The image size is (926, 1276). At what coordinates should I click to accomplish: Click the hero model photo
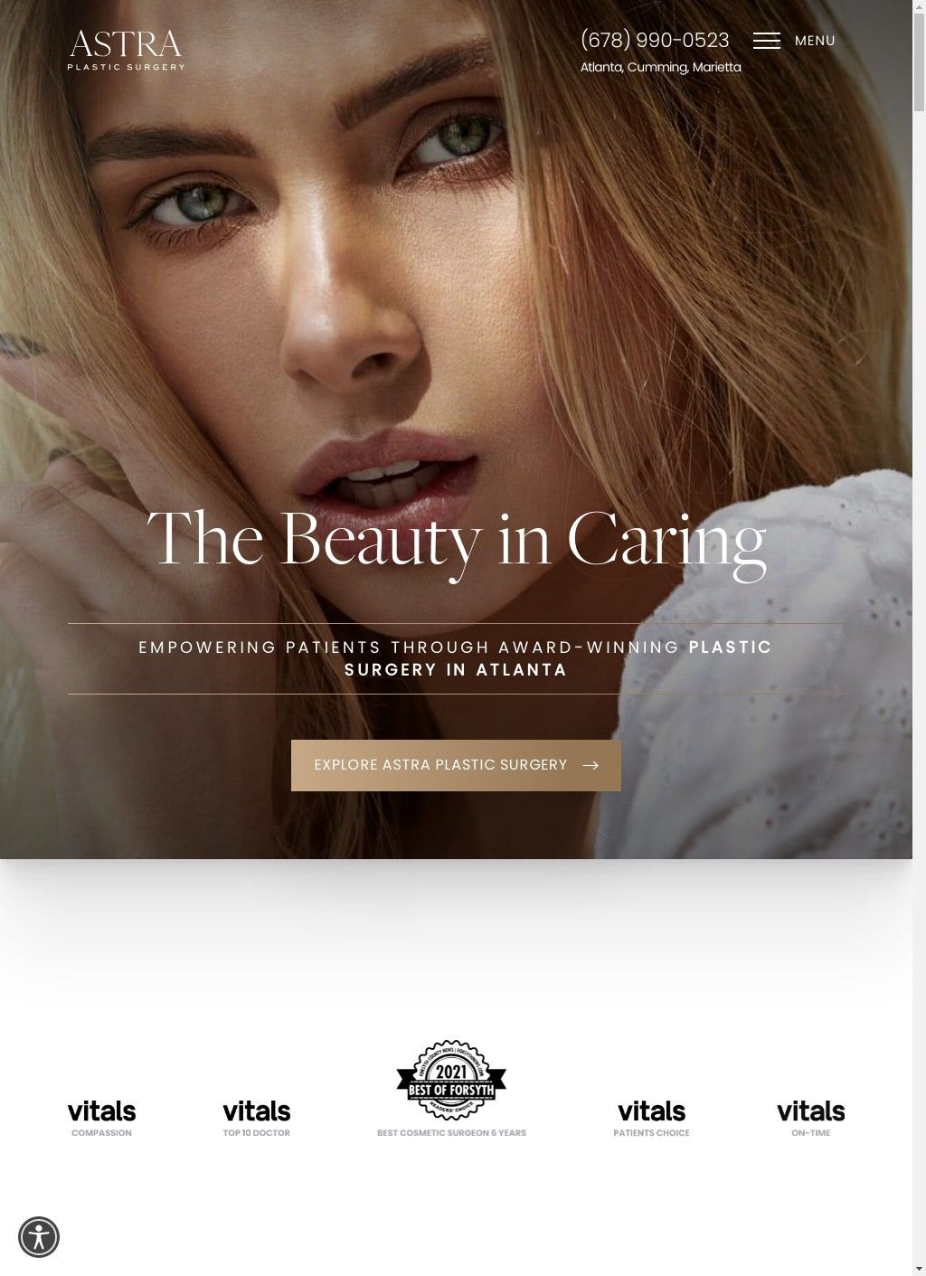[x=456, y=271]
